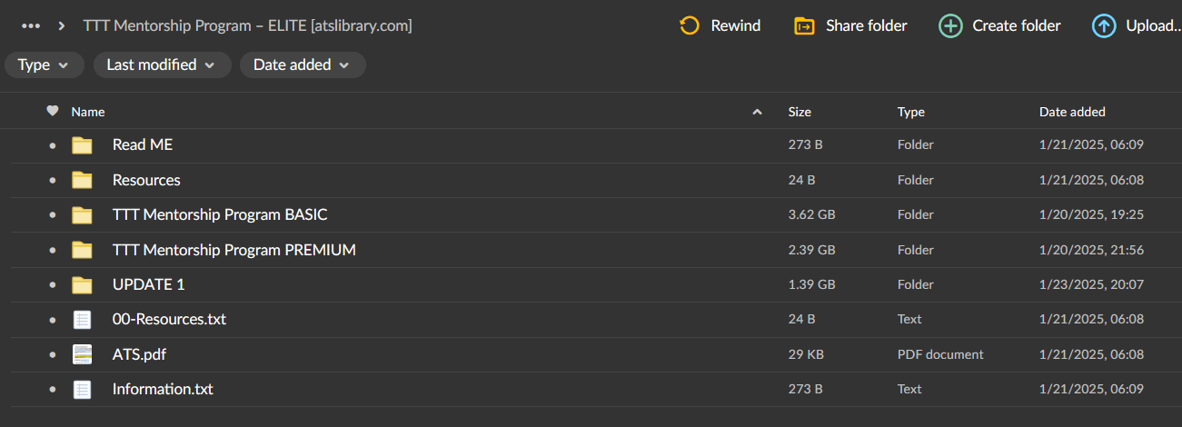
Task: Open TTT Mentorship Program PREMIUM folder
Action: click(234, 250)
